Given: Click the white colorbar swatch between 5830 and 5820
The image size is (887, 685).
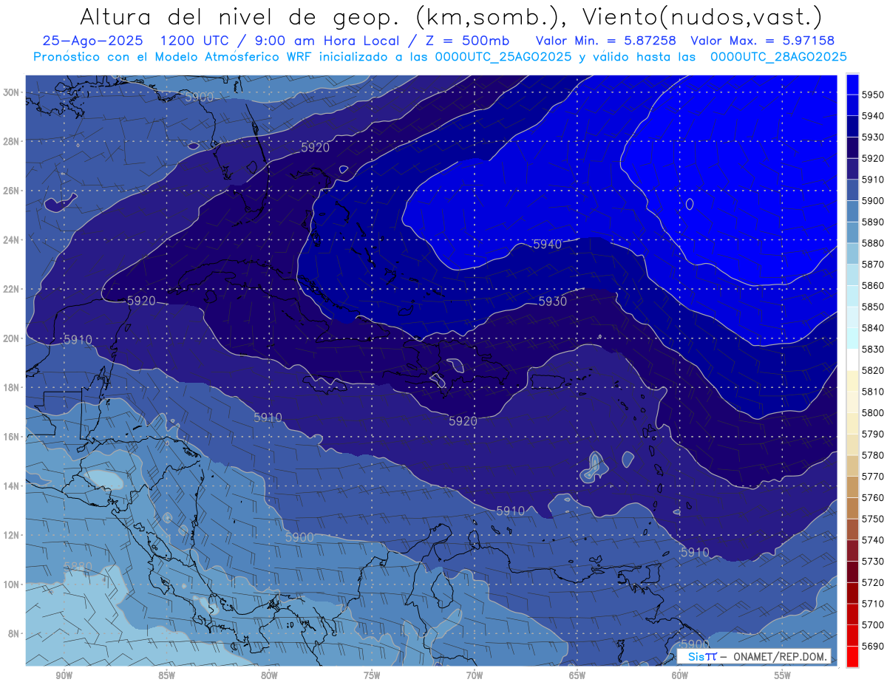Looking at the screenshot, I should pos(852,360).
